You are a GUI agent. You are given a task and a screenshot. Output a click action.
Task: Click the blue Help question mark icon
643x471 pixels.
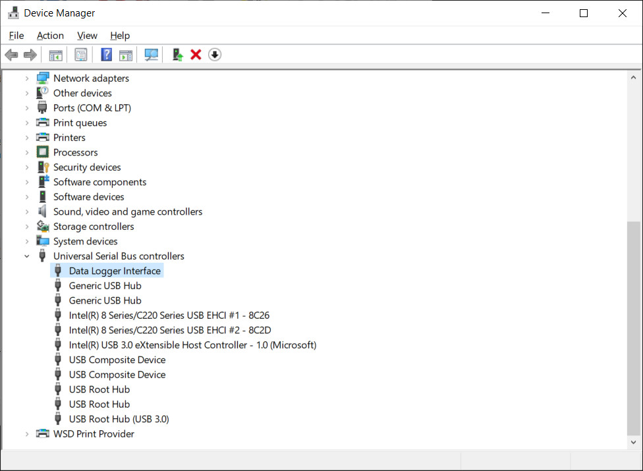(x=107, y=55)
